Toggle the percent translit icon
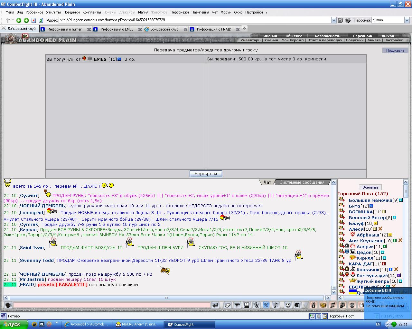Image resolution: width=412 pixels, height=329 pixels. (x=266, y=305)
